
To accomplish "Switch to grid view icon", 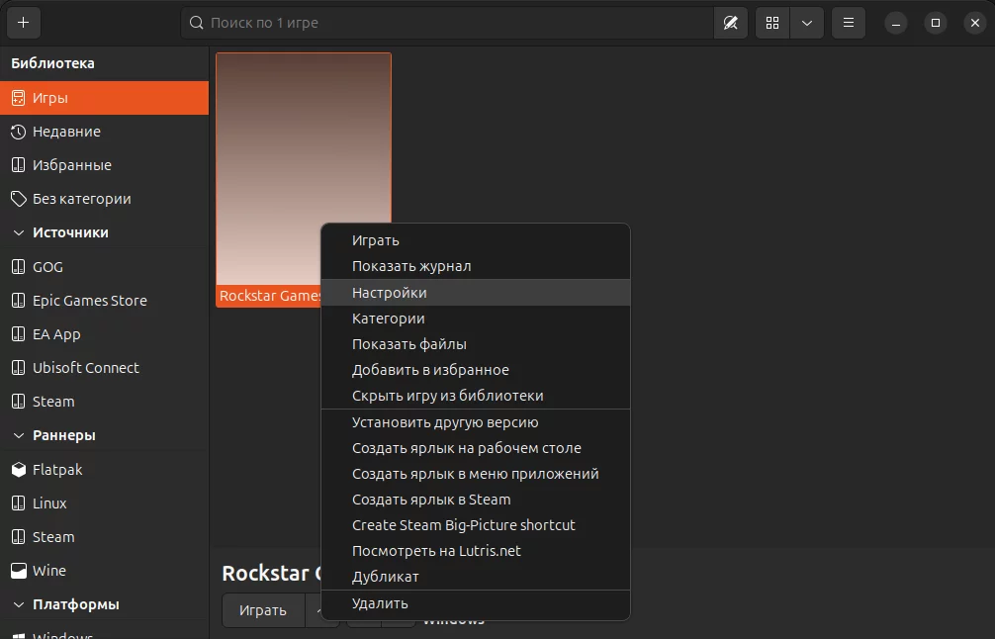I will coord(772,23).
